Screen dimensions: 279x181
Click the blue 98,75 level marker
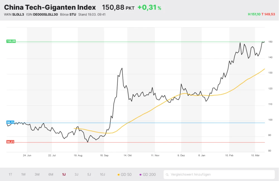pos(11,122)
